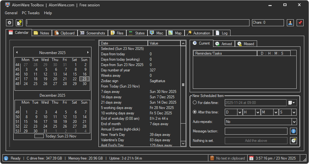This screenshot has width=309, height=164.
Task: Click the user profile icon near Chars counter
Action: click(290, 23)
